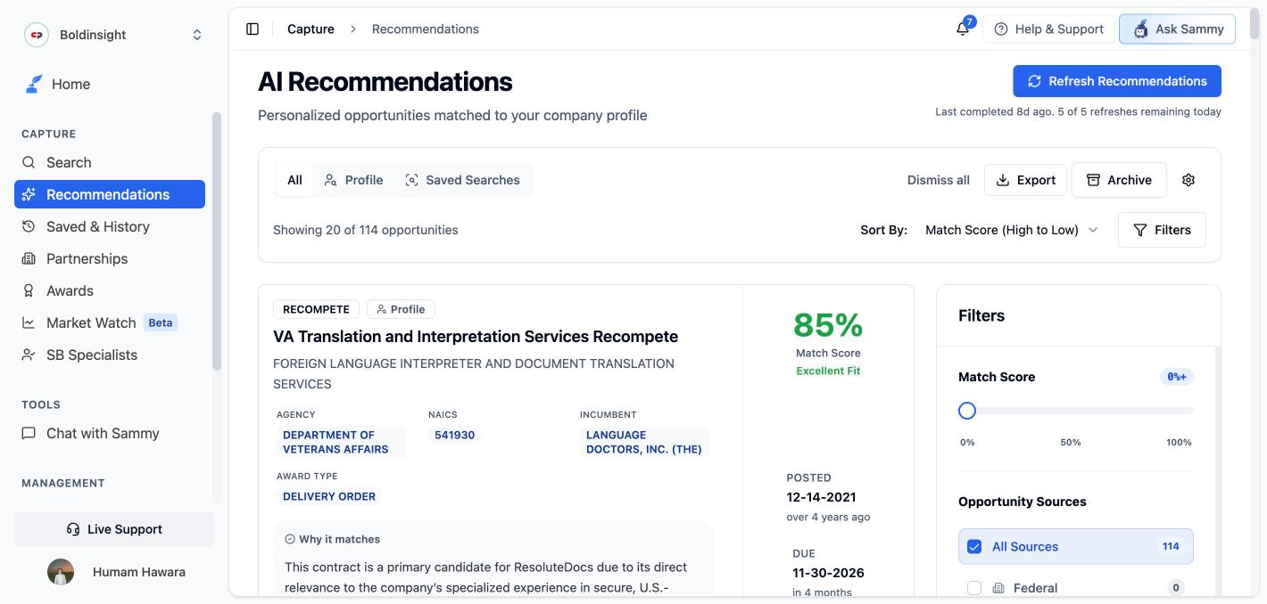Click the Boldinsight logo icon
This screenshot has height=604, width=1267.
pos(37,35)
